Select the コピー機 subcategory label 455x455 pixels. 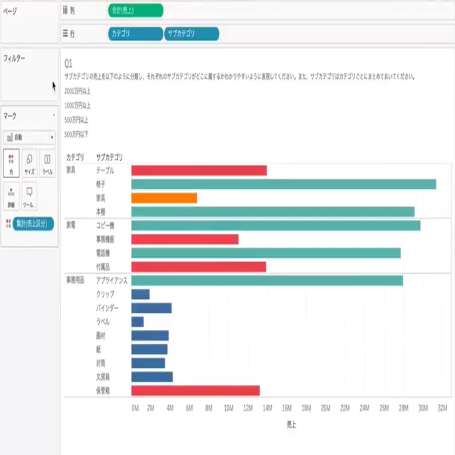point(105,225)
